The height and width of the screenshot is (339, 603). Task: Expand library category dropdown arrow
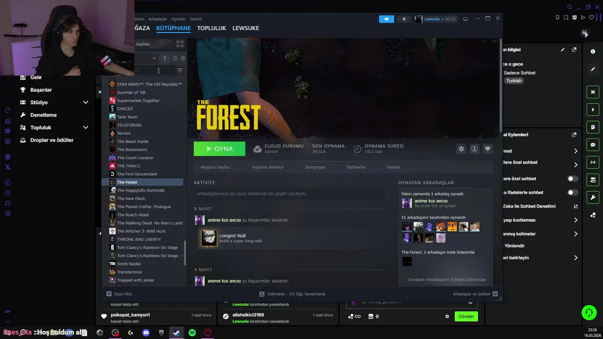coord(154,58)
